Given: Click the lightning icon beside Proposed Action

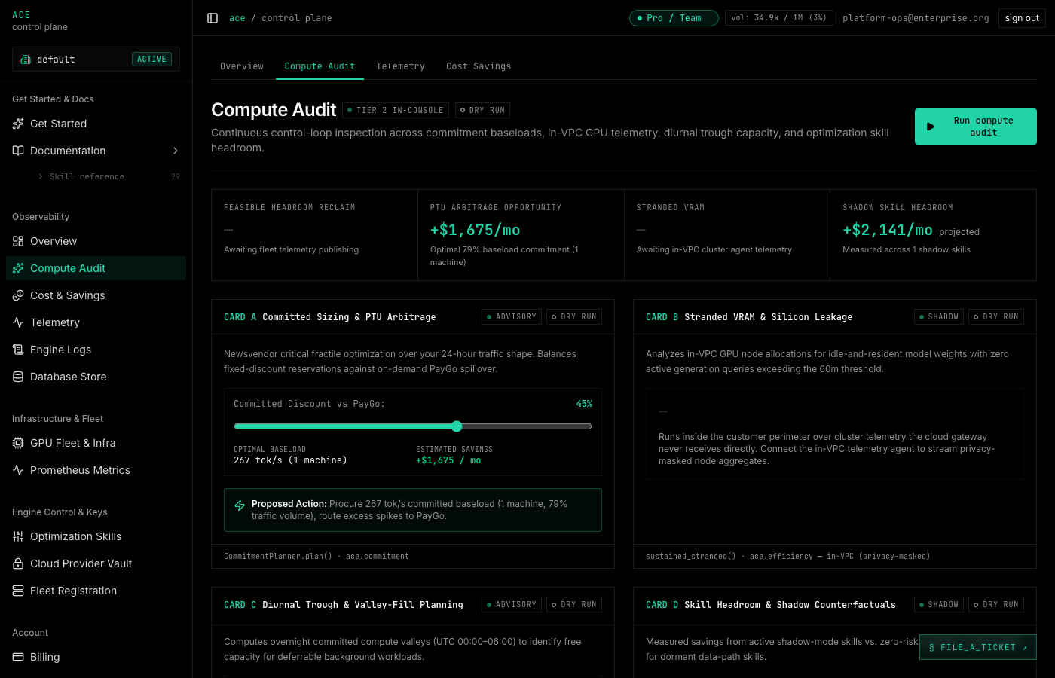Looking at the screenshot, I should 240,505.
